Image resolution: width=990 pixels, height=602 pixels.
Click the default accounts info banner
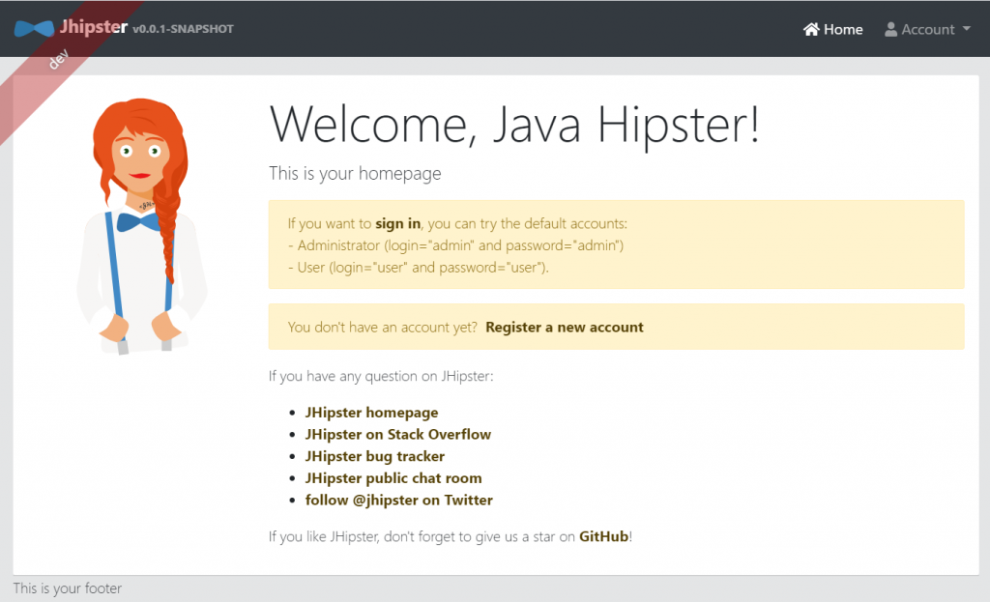pyautogui.click(x=615, y=244)
